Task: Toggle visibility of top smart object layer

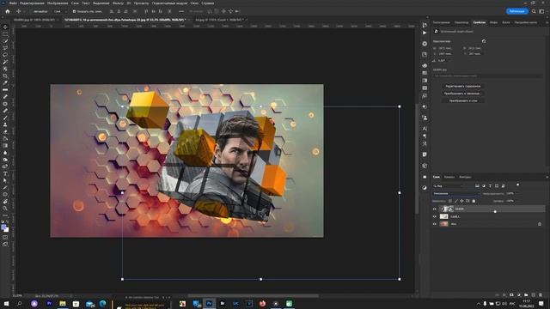Action: (x=435, y=209)
